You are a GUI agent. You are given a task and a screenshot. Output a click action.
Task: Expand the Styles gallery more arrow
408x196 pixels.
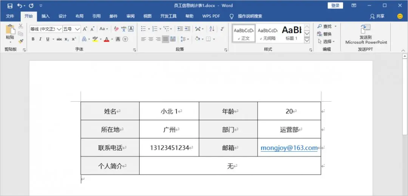307,40
